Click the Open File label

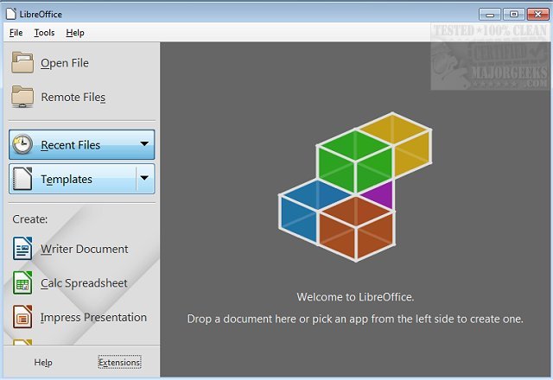65,63
